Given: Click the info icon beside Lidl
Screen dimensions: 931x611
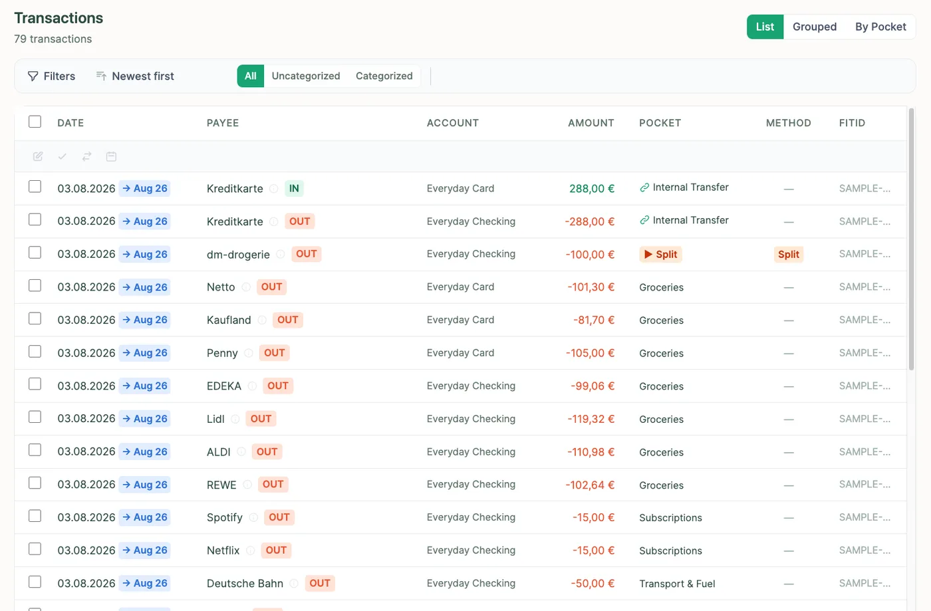Looking at the screenshot, I should click(x=235, y=419).
